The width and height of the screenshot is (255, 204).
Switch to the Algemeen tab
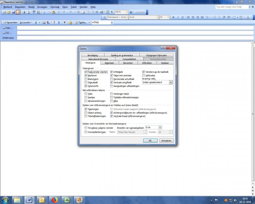point(109,63)
